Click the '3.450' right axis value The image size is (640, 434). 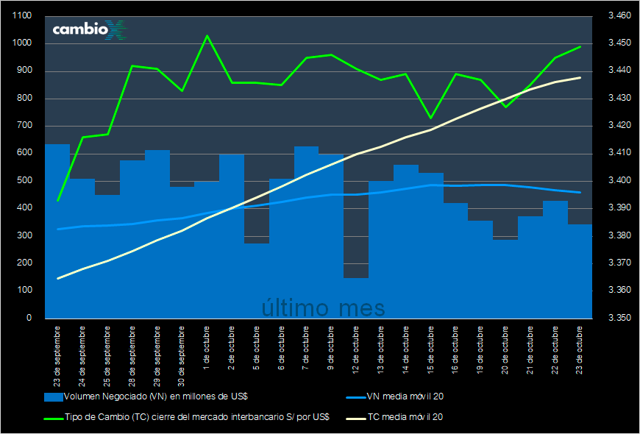(x=619, y=43)
